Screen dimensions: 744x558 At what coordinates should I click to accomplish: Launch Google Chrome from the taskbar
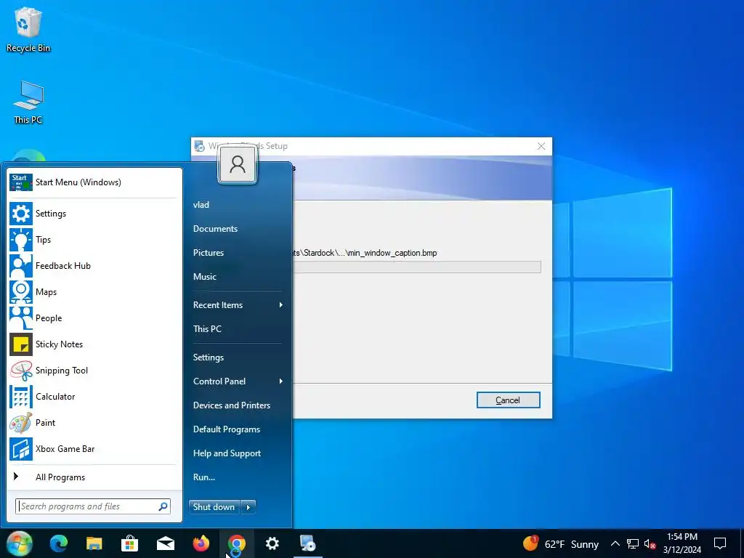coord(236,543)
